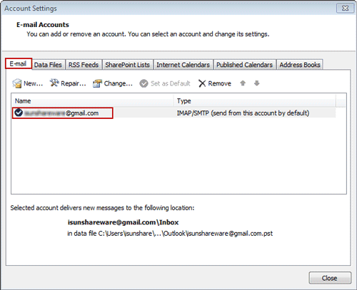Select the RSS Feeds tab
Screen dimensions: 357x290
click(84, 65)
